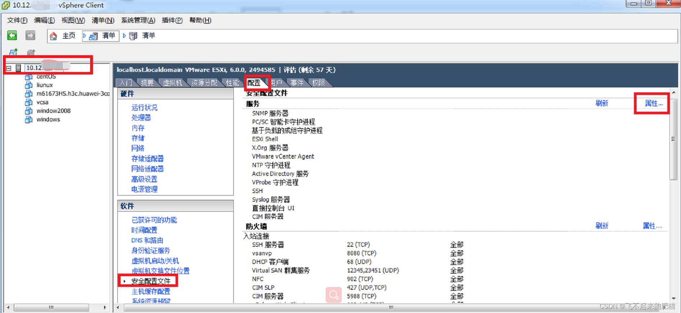Open dropdown arrow before second 清单 breadcrumb
This screenshot has height=313, width=681.
click(125, 36)
